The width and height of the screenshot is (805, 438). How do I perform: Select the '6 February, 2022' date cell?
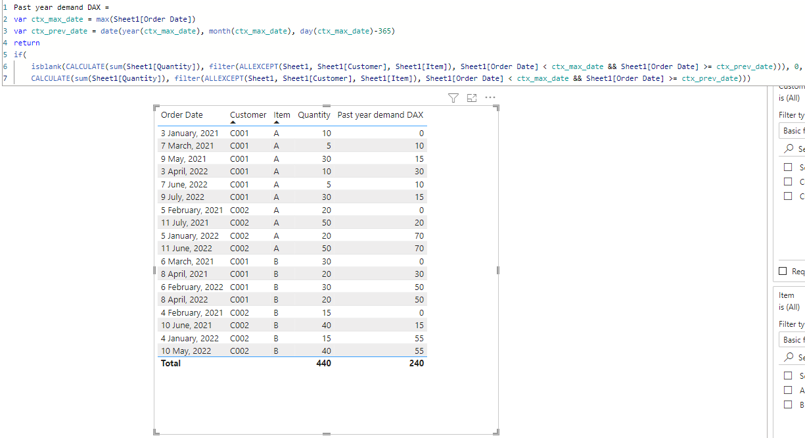(x=192, y=287)
